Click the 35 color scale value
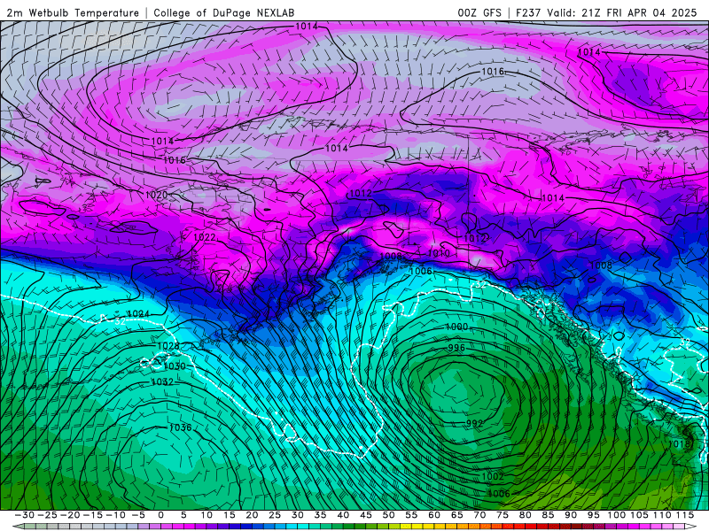This screenshot has height=531, width=709. [320, 515]
